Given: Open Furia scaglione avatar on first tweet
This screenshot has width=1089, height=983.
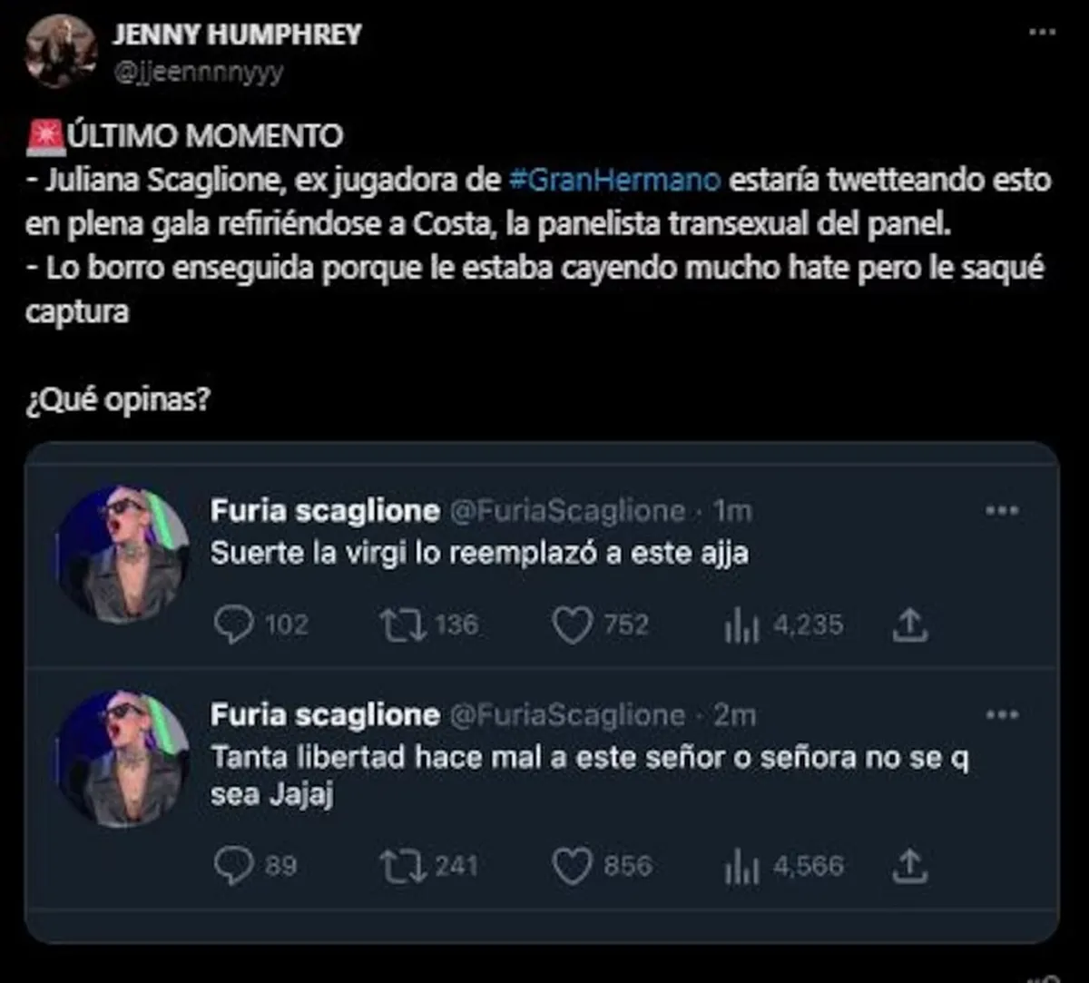Looking at the screenshot, I should (x=123, y=555).
